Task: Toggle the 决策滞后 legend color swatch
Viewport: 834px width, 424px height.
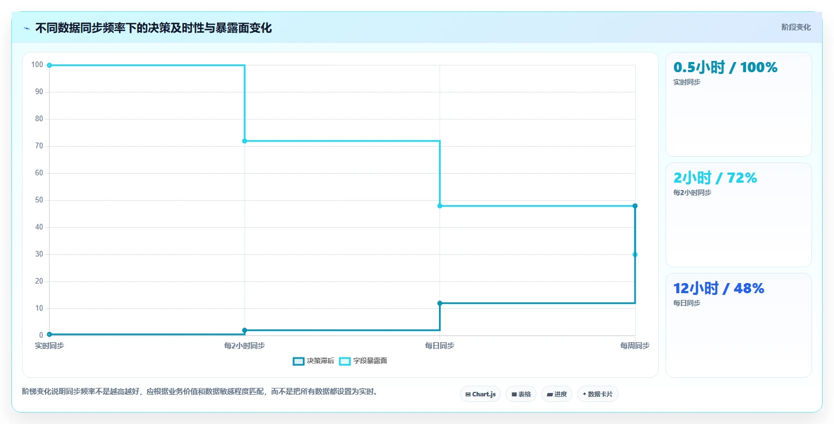Action: pyautogui.click(x=299, y=361)
